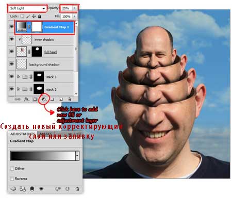
Task: Enable the Reverse checkbox
Action: tap(12, 179)
